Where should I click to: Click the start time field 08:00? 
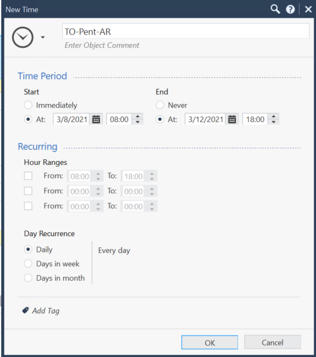pos(119,119)
